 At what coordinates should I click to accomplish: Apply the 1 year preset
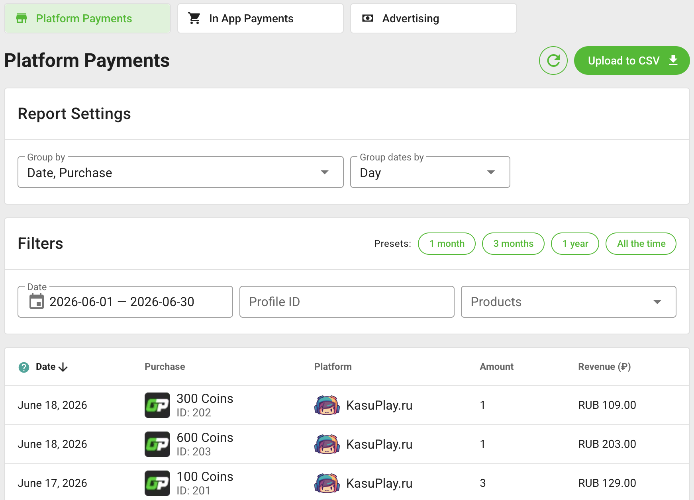click(575, 244)
